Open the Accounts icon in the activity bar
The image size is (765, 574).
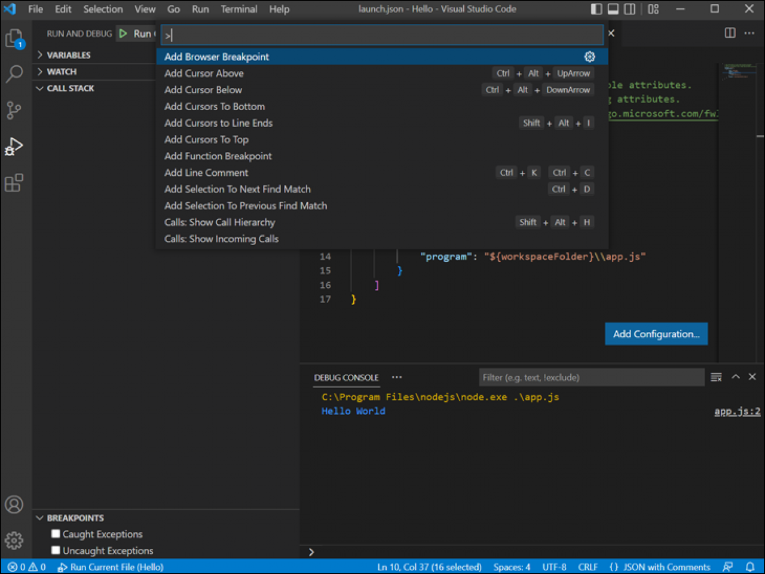click(x=14, y=505)
